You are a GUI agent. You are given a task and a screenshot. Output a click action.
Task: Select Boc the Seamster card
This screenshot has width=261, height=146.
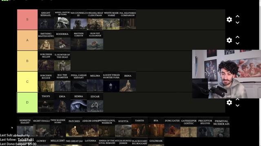coord(62,82)
